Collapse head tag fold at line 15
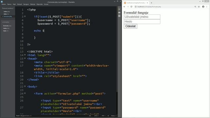The width and height of the screenshot is (210, 118). coord(25,58)
